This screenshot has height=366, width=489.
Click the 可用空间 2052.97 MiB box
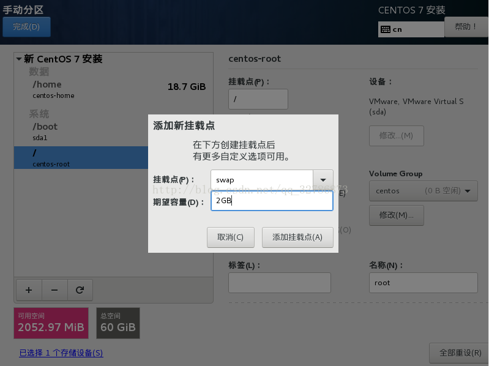[51, 323]
